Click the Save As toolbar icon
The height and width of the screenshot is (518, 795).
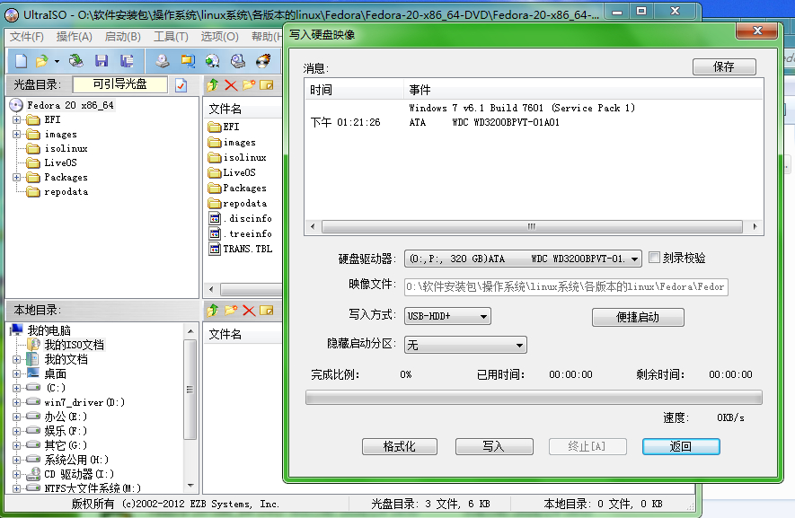(127, 61)
